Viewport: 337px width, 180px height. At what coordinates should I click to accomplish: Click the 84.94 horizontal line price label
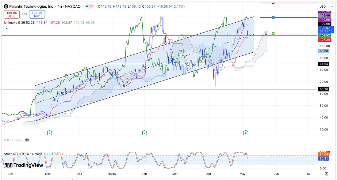(x=324, y=64)
